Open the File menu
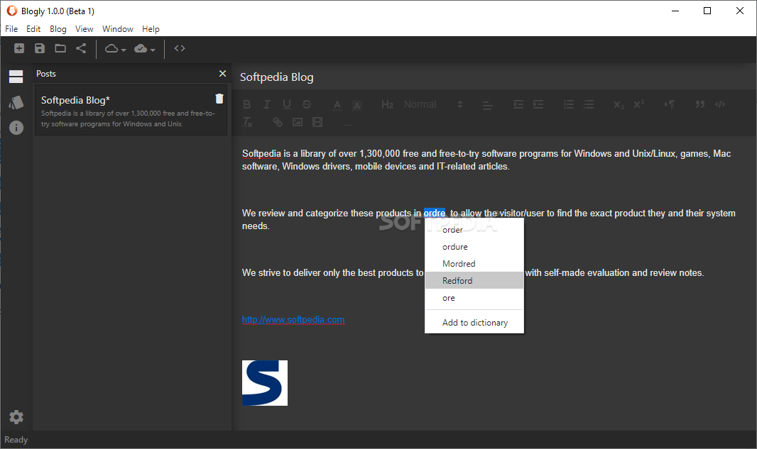This screenshot has width=757, height=449. [x=11, y=29]
